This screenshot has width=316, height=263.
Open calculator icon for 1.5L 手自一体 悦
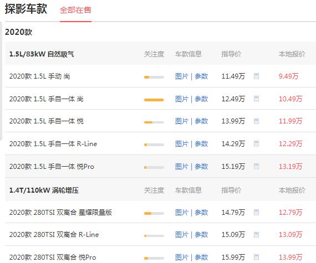(x=256, y=121)
